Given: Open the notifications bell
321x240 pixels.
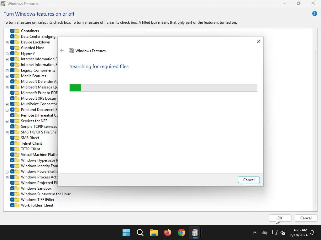Looking at the screenshot, I should tap(313, 232).
